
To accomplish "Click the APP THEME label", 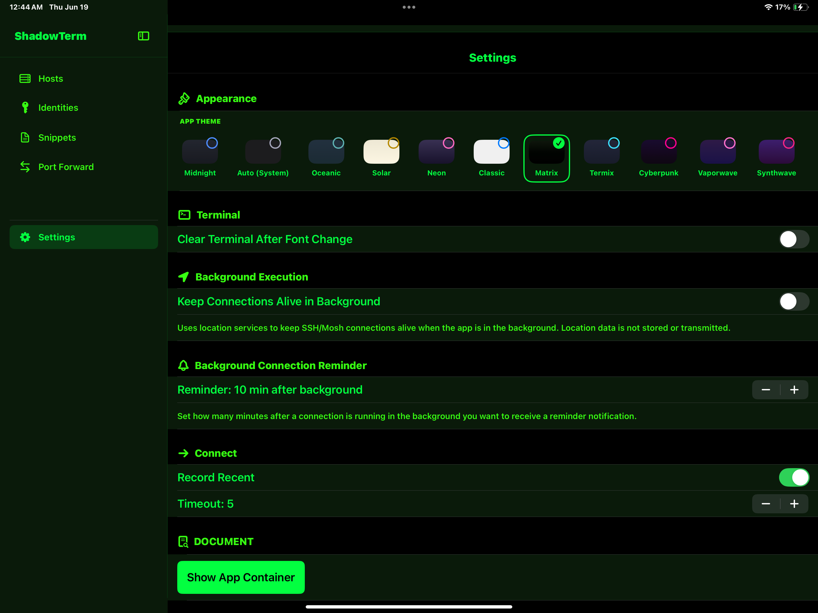I will [x=200, y=121].
